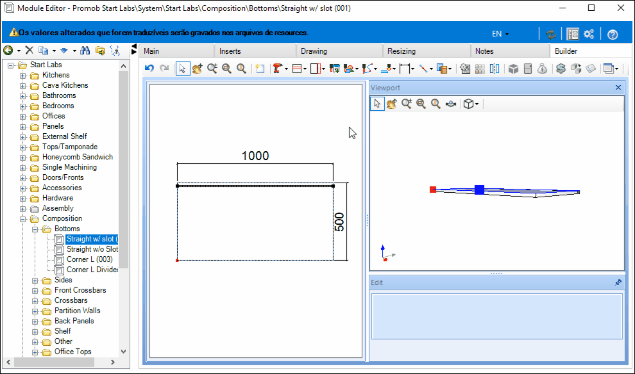Click the new drawing sparkle icon

click(260, 69)
